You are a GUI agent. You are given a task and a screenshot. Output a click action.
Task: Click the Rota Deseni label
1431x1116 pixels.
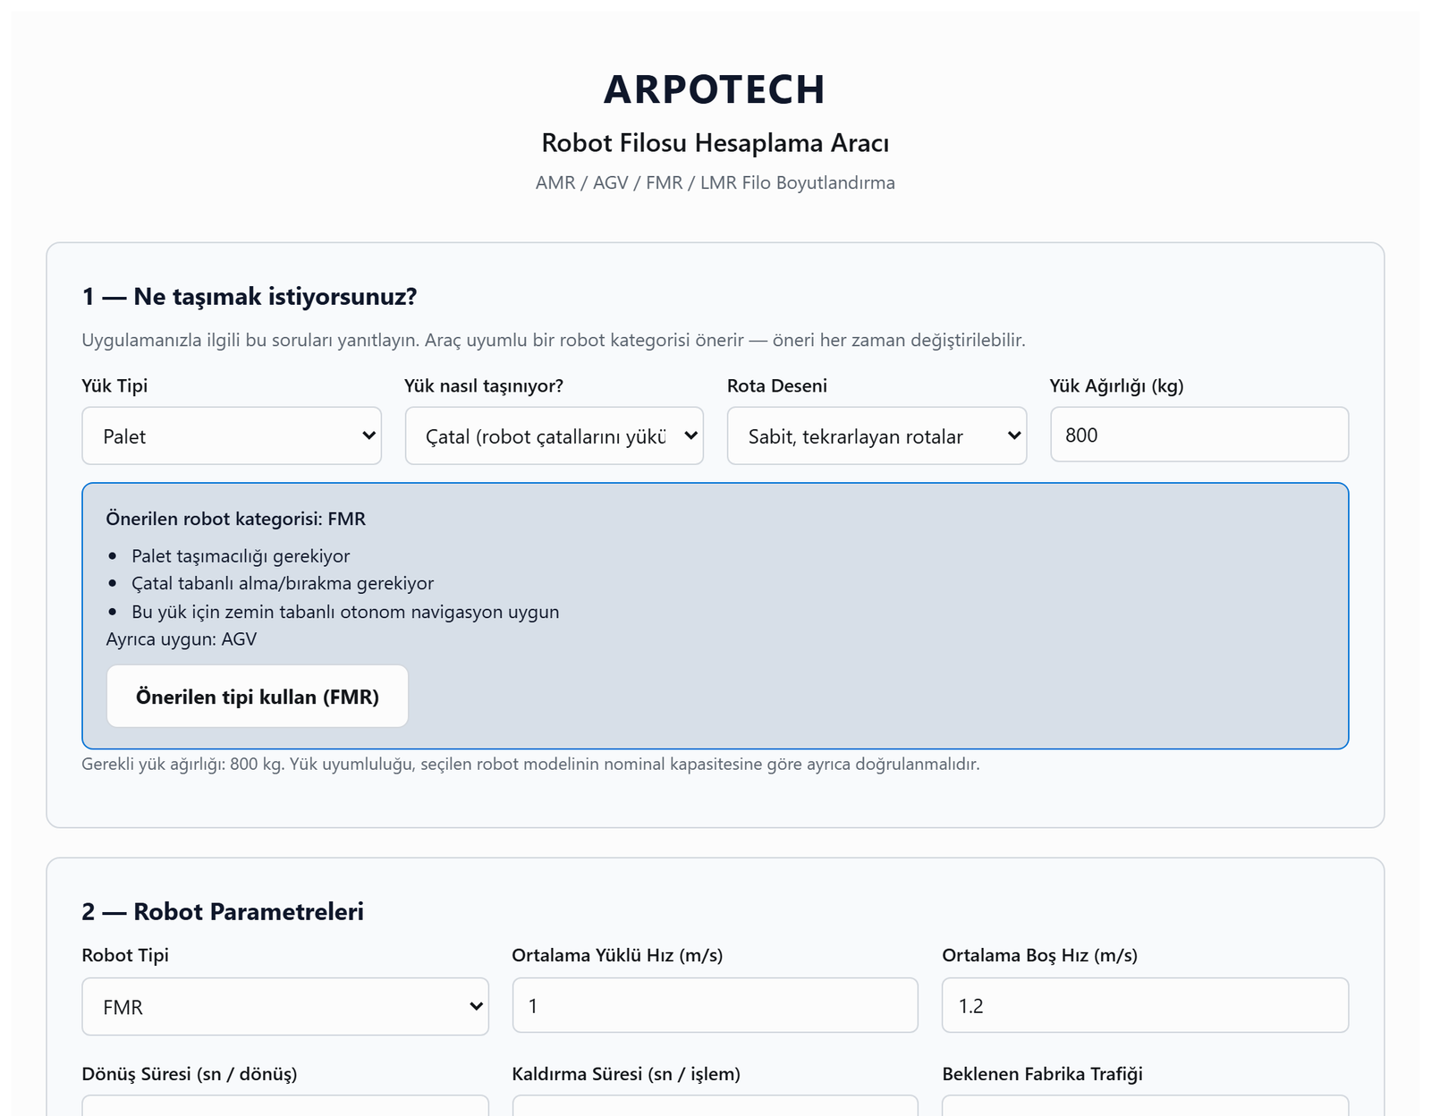[777, 385]
